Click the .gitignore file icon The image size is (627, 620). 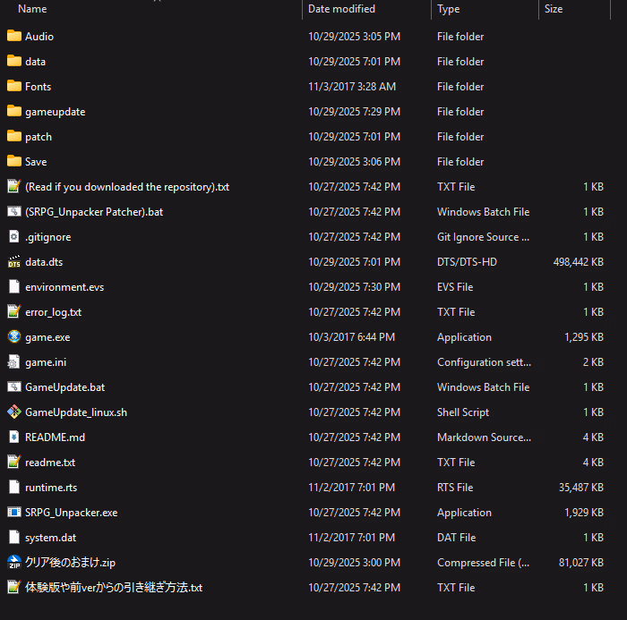pos(13,237)
